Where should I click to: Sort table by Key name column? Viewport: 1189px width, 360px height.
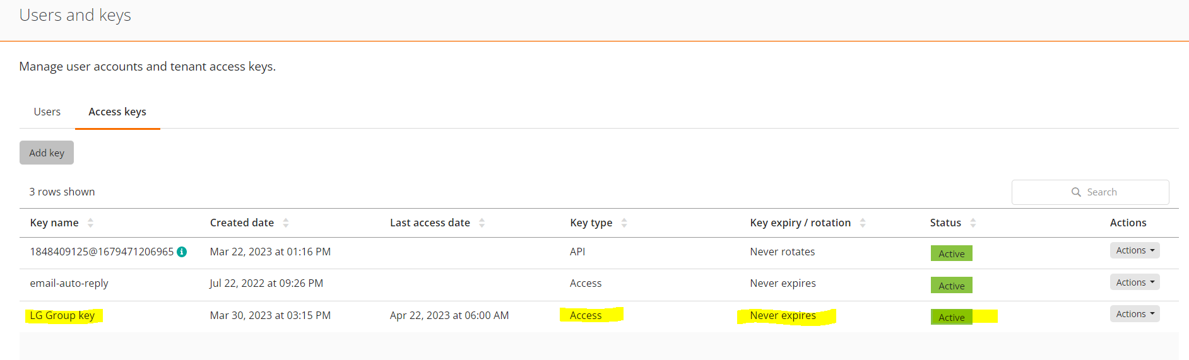(90, 223)
